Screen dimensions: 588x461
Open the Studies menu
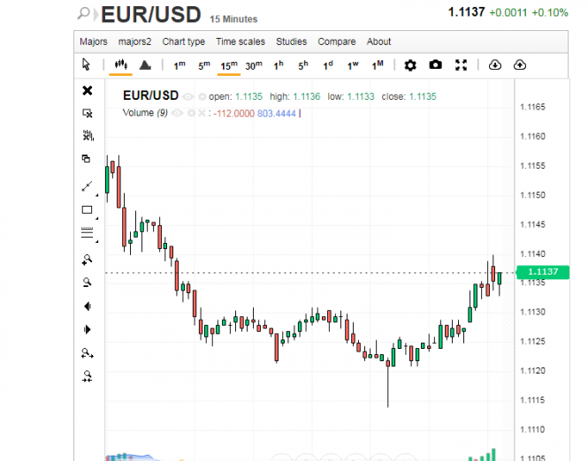pos(292,42)
